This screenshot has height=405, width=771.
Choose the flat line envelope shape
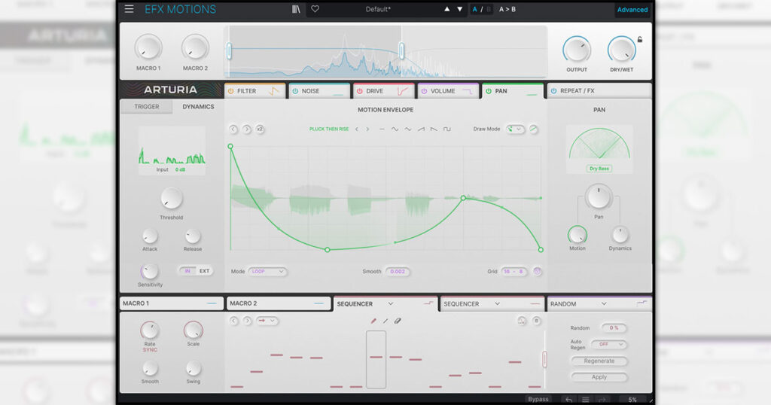pos(382,129)
